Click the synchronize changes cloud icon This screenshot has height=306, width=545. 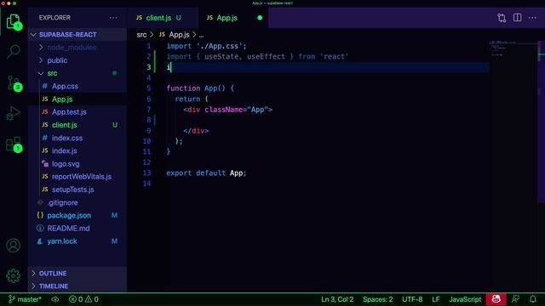[54, 299]
